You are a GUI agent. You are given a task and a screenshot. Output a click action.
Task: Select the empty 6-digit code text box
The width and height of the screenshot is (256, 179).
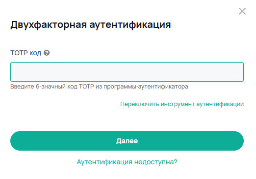pyautogui.click(x=127, y=72)
